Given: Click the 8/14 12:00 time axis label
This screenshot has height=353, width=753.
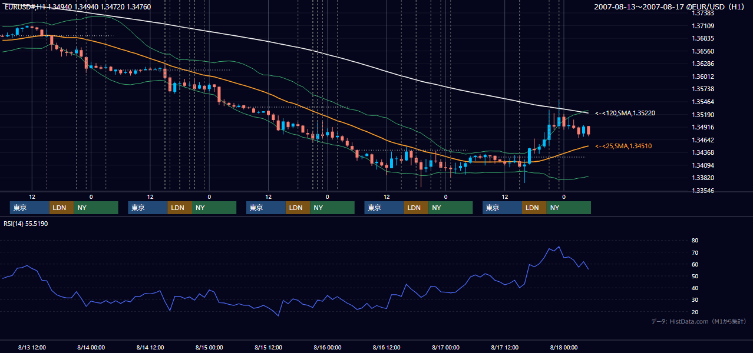Looking at the screenshot, I should coord(150,347).
